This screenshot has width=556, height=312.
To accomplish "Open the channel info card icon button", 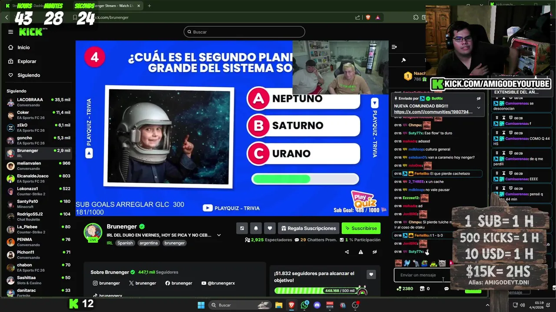I will tap(242, 228).
